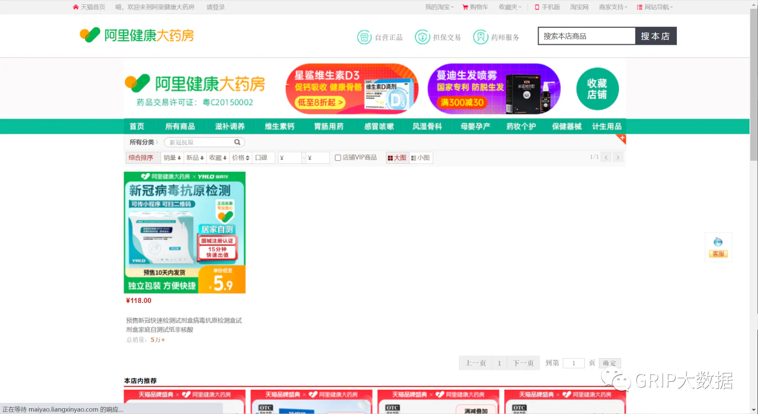Go to previous page arrow in sort bar
This screenshot has width=758, height=414.
tap(606, 157)
